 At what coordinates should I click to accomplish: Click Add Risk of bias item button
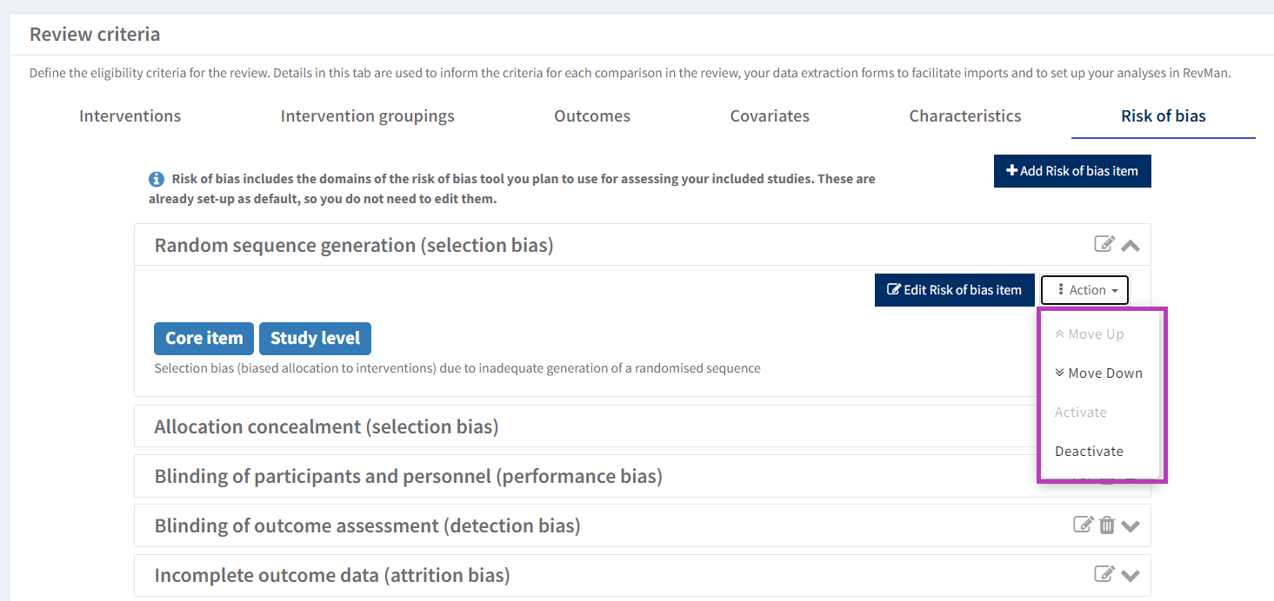click(x=1072, y=171)
